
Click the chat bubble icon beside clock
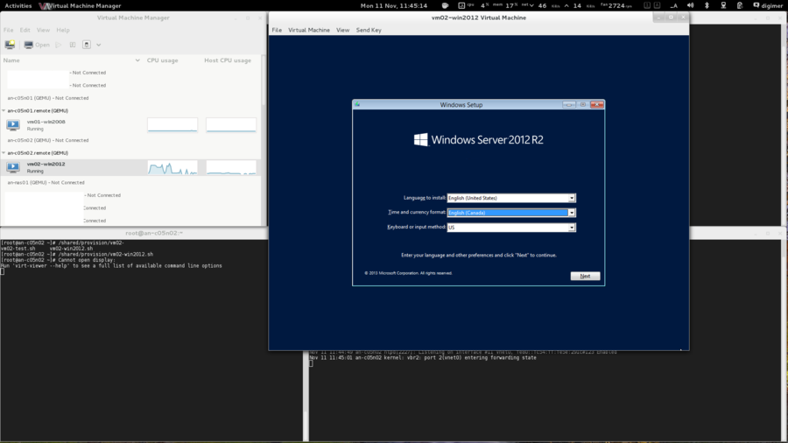click(445, 5)
